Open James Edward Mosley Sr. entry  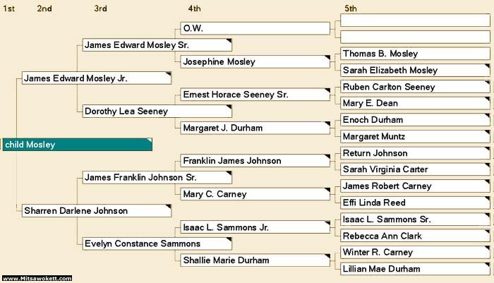157,45
